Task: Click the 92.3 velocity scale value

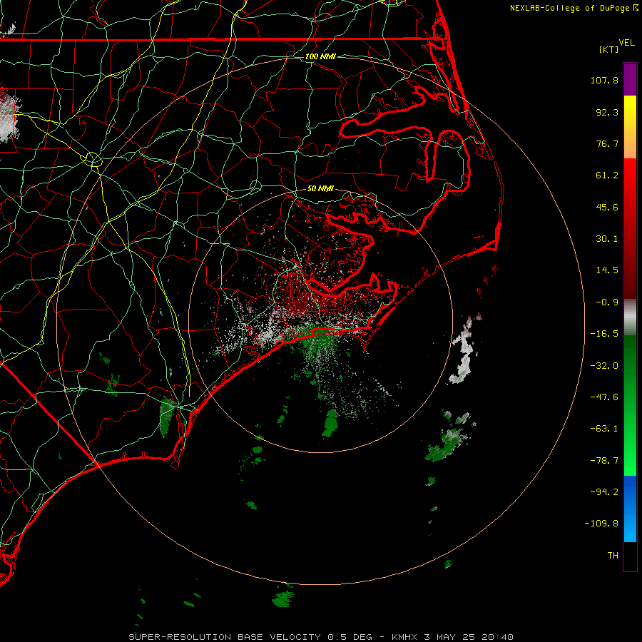Action: (607, 112)
